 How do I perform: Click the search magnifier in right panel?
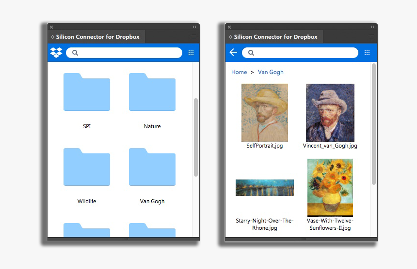click(251, 53)
